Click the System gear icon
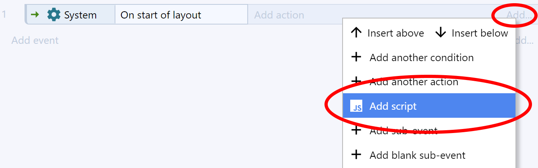Viewport: 538px width, 168px height. [x=53, y=15]
